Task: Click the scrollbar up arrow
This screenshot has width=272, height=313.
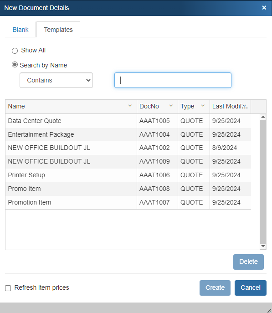Action: click(x=263, y=117)
